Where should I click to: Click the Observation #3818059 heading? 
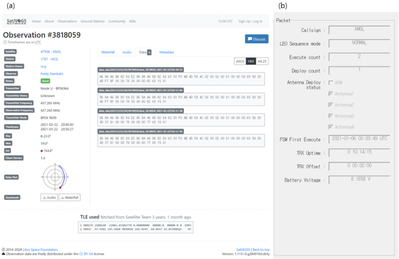(42, 35)
